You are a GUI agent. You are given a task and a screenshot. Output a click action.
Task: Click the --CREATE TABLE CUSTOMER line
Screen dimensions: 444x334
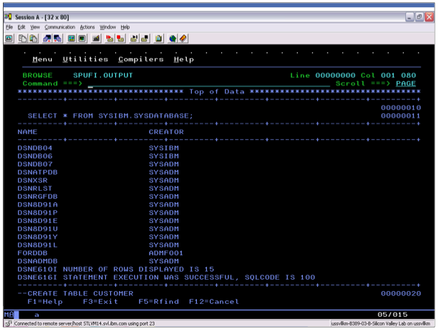(x=75, y=293)
